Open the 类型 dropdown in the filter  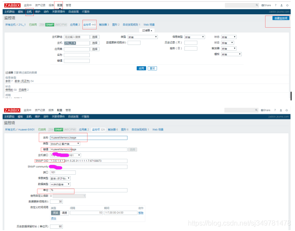(142, 37)
